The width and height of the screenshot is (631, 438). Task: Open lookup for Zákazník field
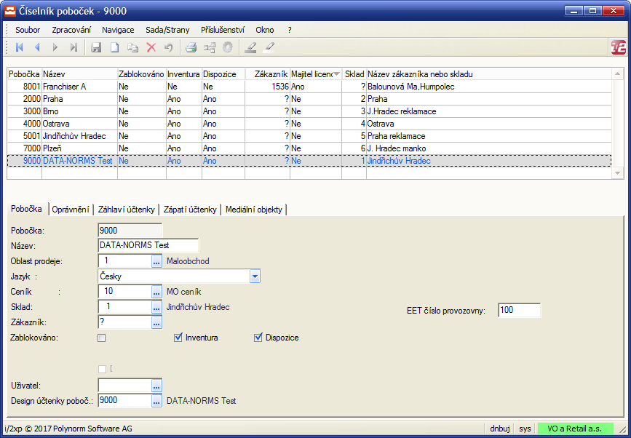[x=156, y=322]
